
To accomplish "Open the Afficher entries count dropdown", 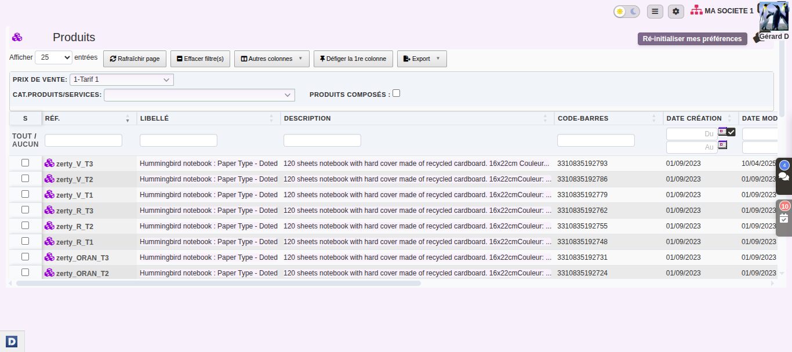I will pos(53,57).
